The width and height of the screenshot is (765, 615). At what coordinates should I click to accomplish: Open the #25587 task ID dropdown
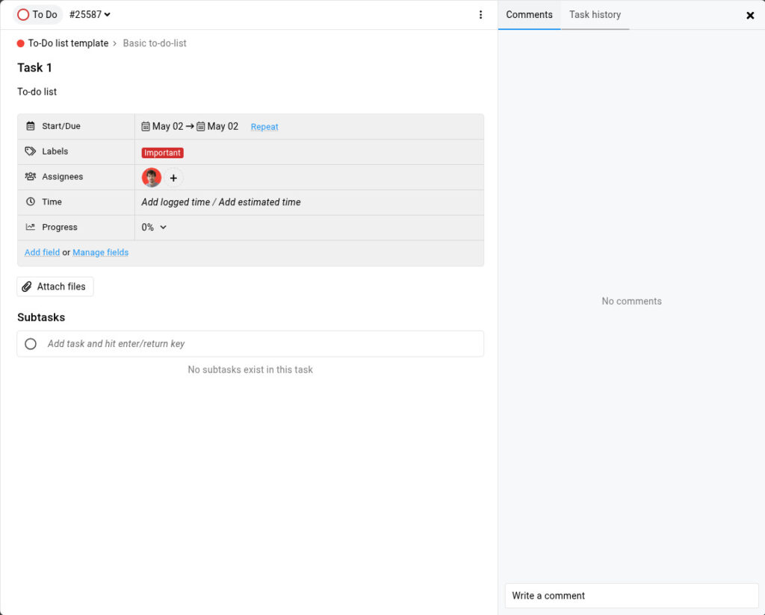click(x=90, y=15)
